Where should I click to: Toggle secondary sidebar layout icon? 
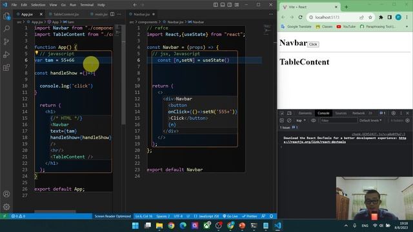click(x=230, y=5)
